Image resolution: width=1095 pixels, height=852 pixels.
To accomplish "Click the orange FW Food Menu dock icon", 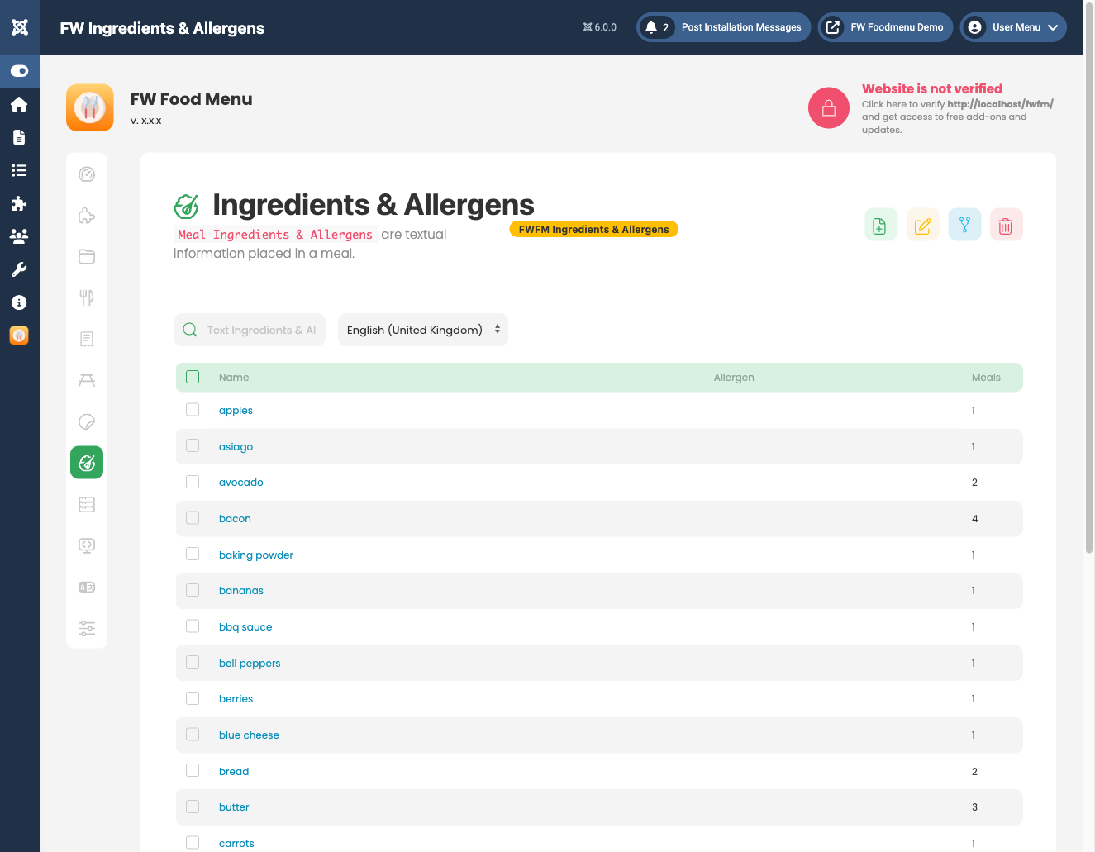I will click(19, 335).
